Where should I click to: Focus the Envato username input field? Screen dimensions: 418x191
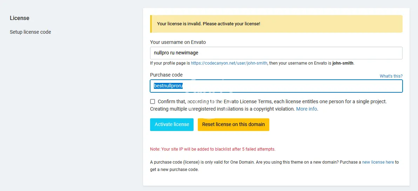(276, 53)
